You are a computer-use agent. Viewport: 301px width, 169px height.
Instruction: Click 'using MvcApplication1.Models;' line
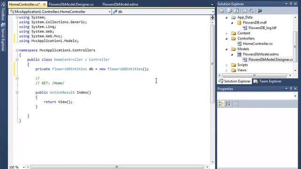point(49,41)
